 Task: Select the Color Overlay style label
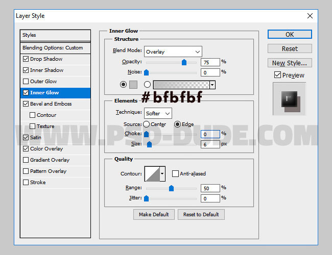click(x=46, y=148)
